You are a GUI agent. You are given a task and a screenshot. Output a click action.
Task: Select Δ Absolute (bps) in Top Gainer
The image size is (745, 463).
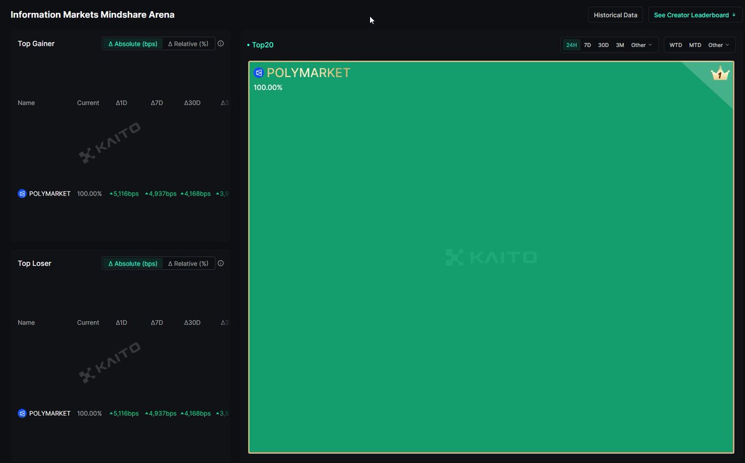(133, 44)
